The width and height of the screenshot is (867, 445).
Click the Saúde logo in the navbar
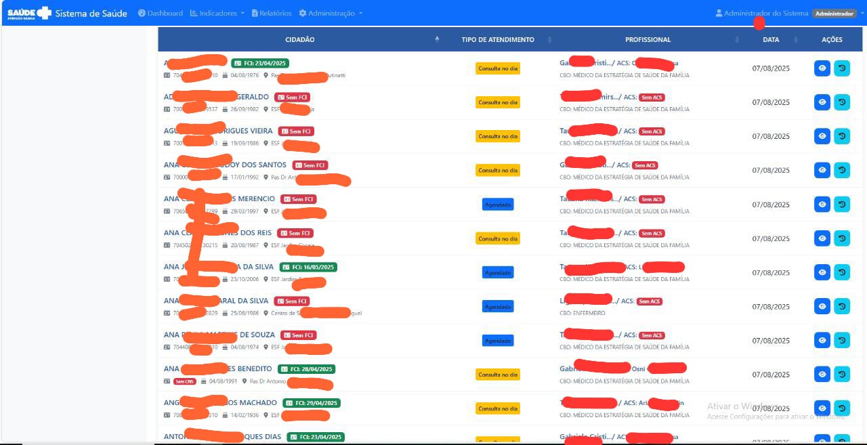click(29, 13)
